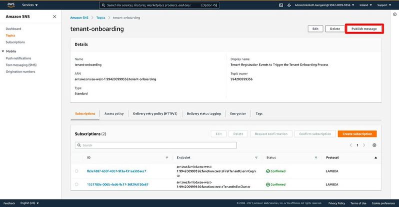Open English (US) language selector
This screenshot has width=399, height=207.
(30, 203)
